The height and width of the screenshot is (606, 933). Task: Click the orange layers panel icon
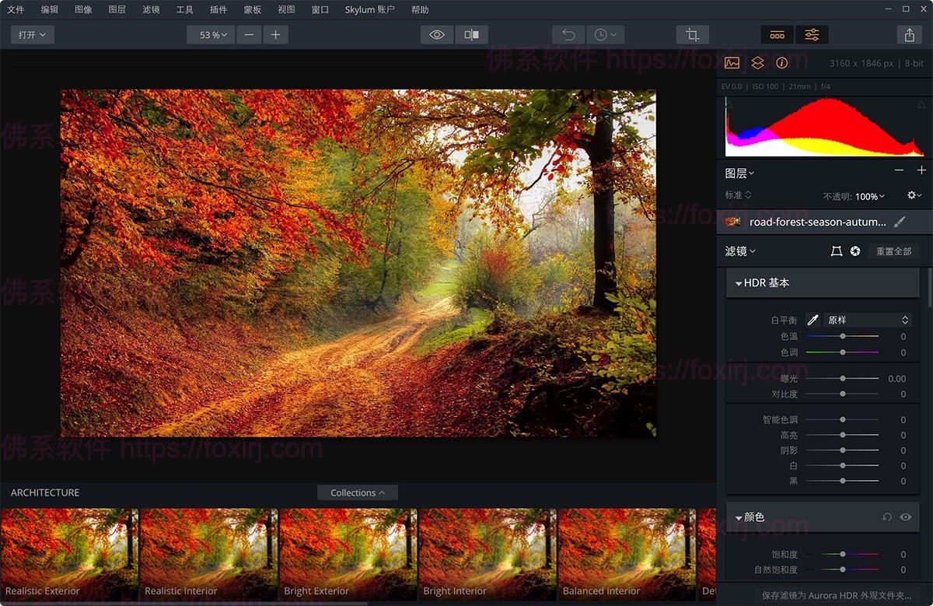coord(758,63)
